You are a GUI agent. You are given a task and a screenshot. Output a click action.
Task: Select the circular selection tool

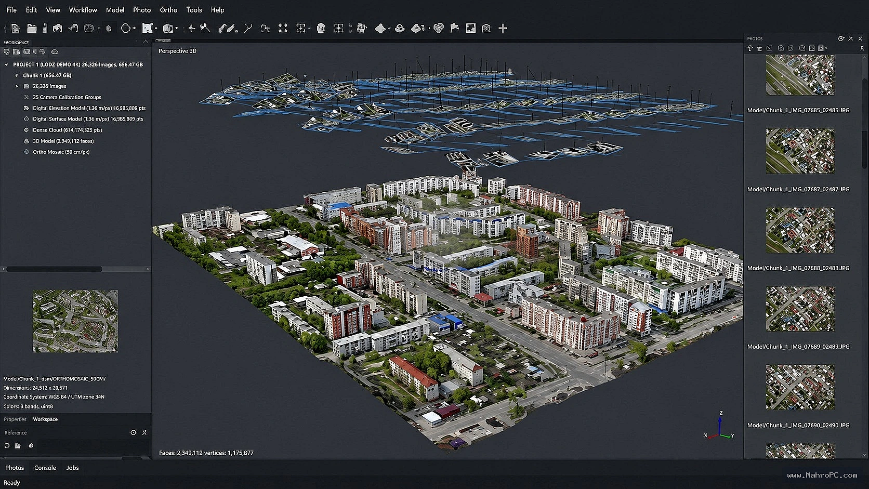(x=126, y=28)
